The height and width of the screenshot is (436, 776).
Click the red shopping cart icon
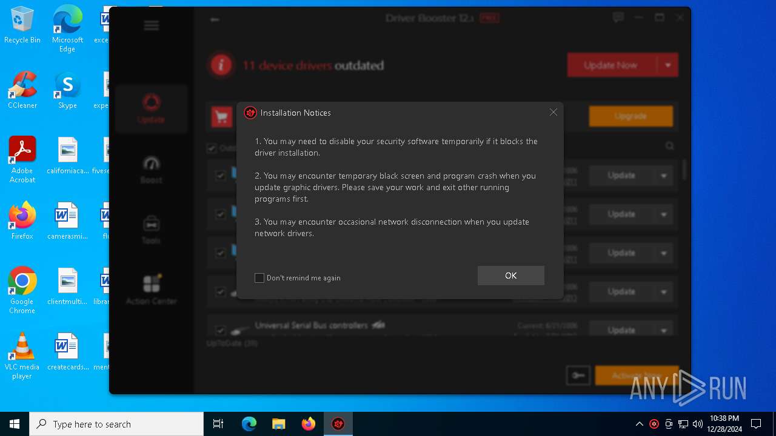(x=222, y=116)
